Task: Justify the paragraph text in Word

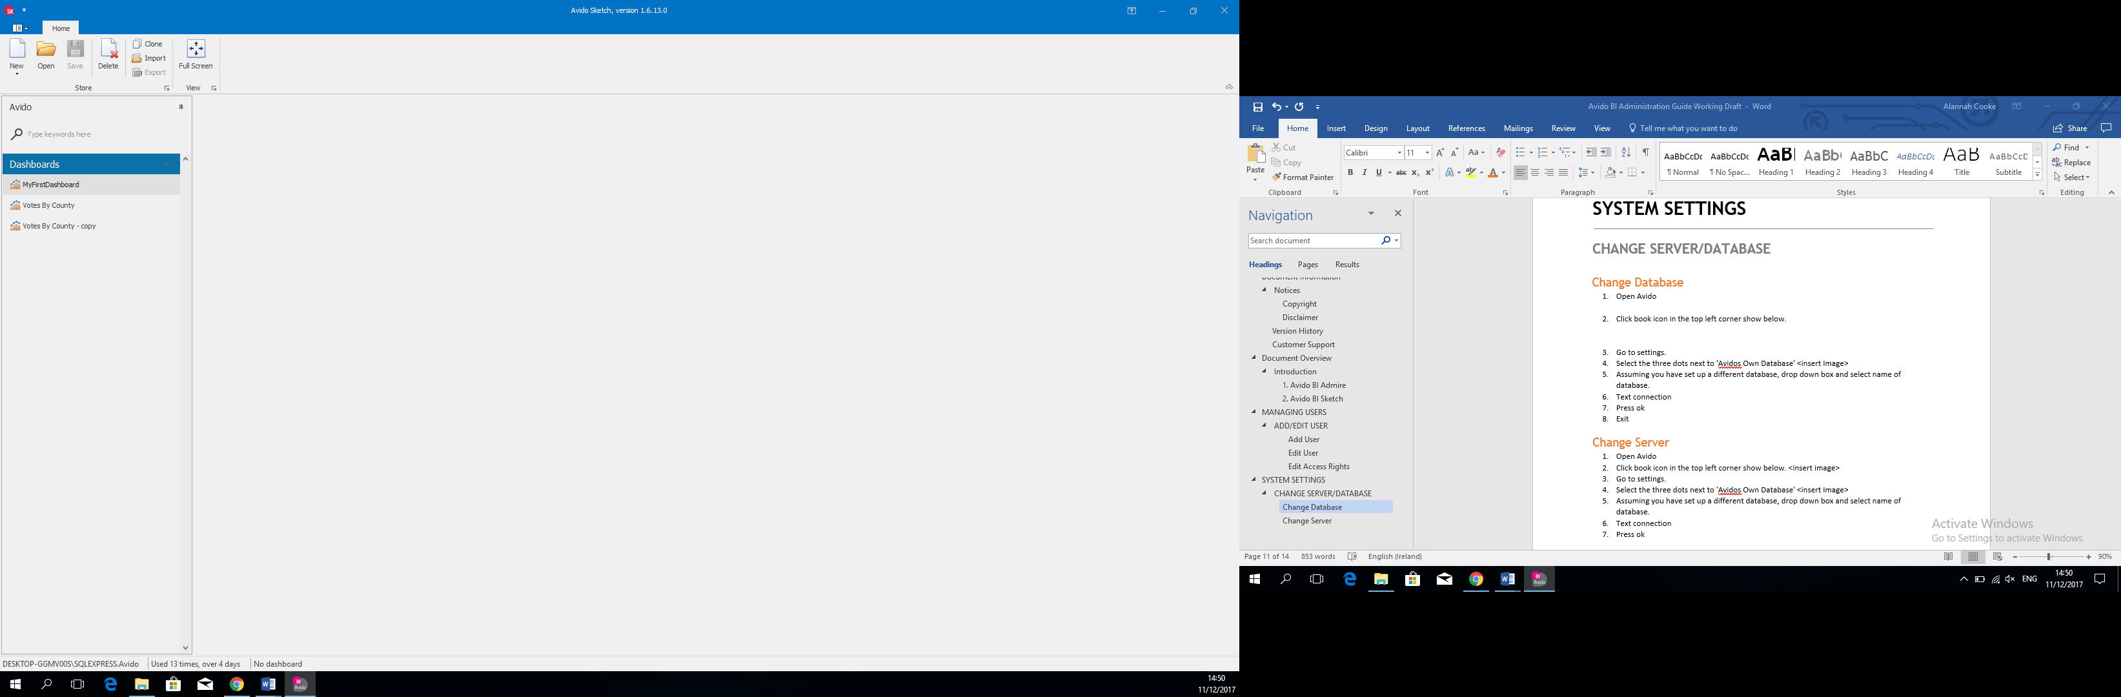Action: (x=1563, y=173)
